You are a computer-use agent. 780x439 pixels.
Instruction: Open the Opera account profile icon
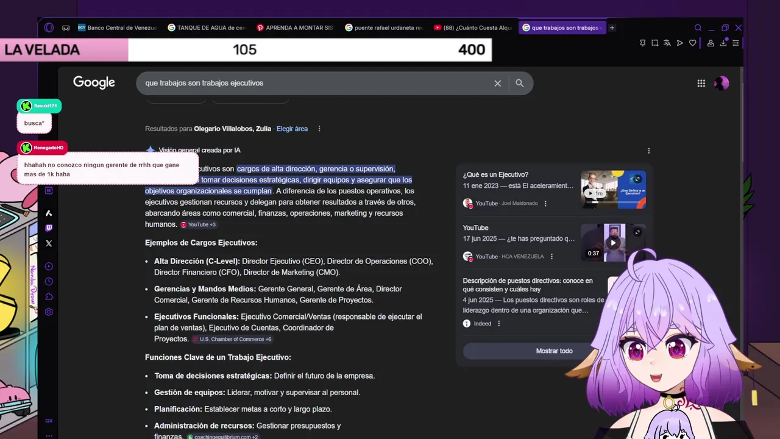[x=711, y=43]
